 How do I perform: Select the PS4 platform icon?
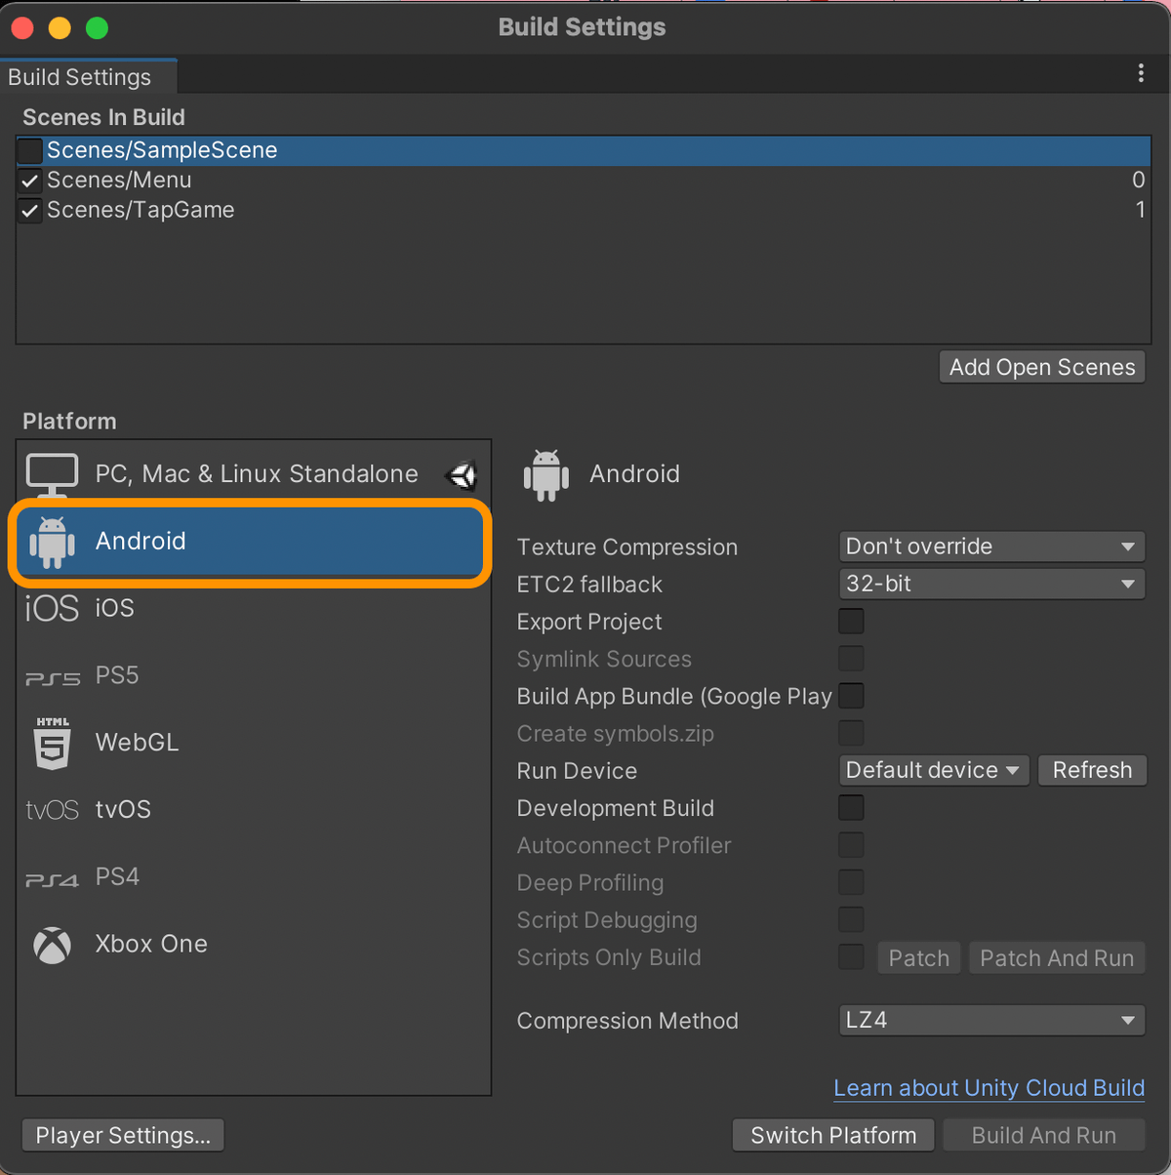click(x=52, y=876)
